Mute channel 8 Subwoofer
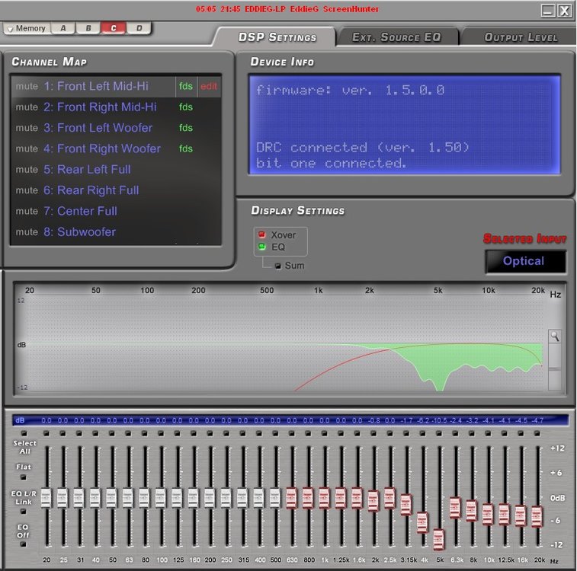The width and height of the screenshot is (577, 571). click(x=27, y=232)
